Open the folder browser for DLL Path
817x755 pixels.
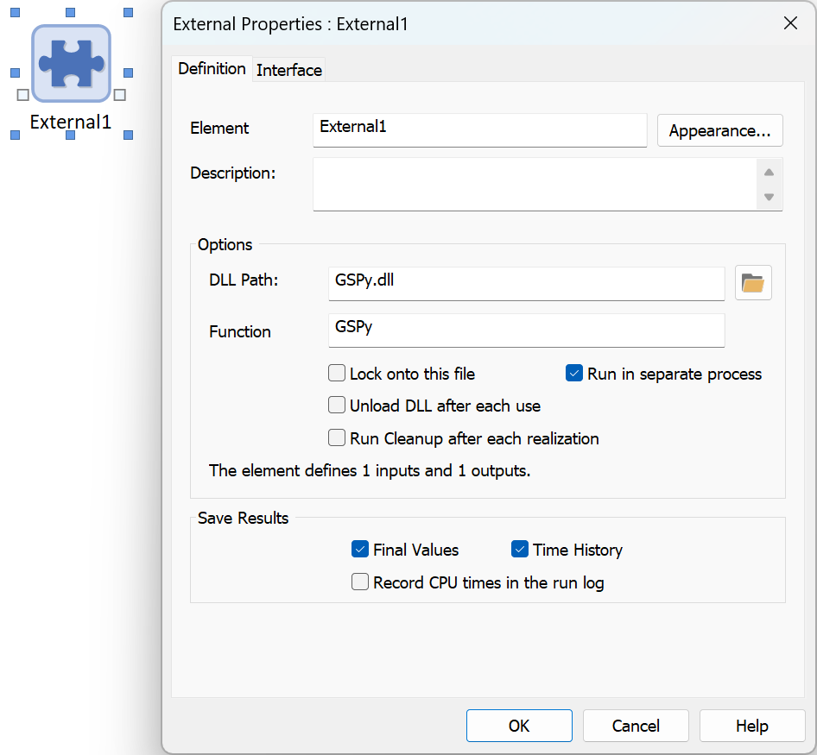[x=752, y=283]
